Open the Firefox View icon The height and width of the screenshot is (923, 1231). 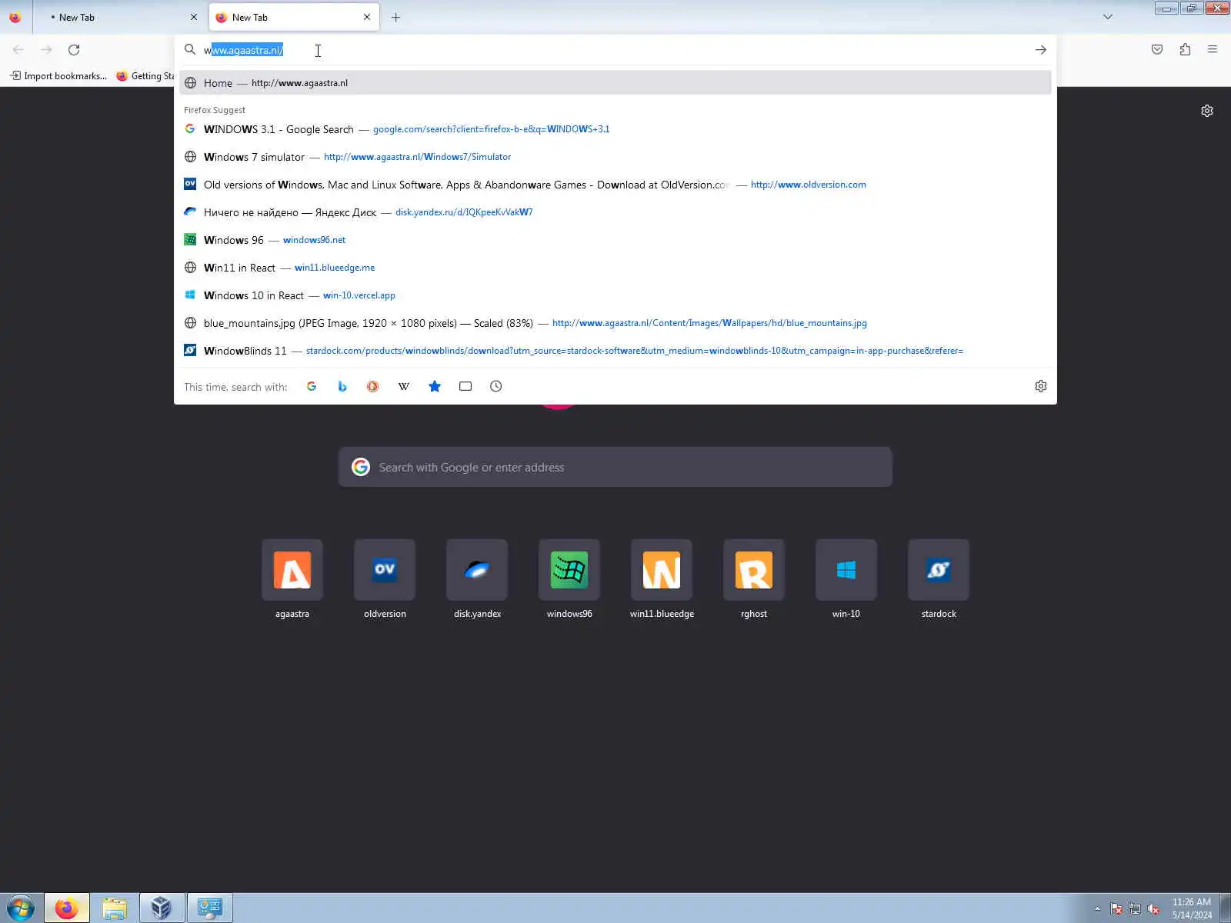pos(15,17)
